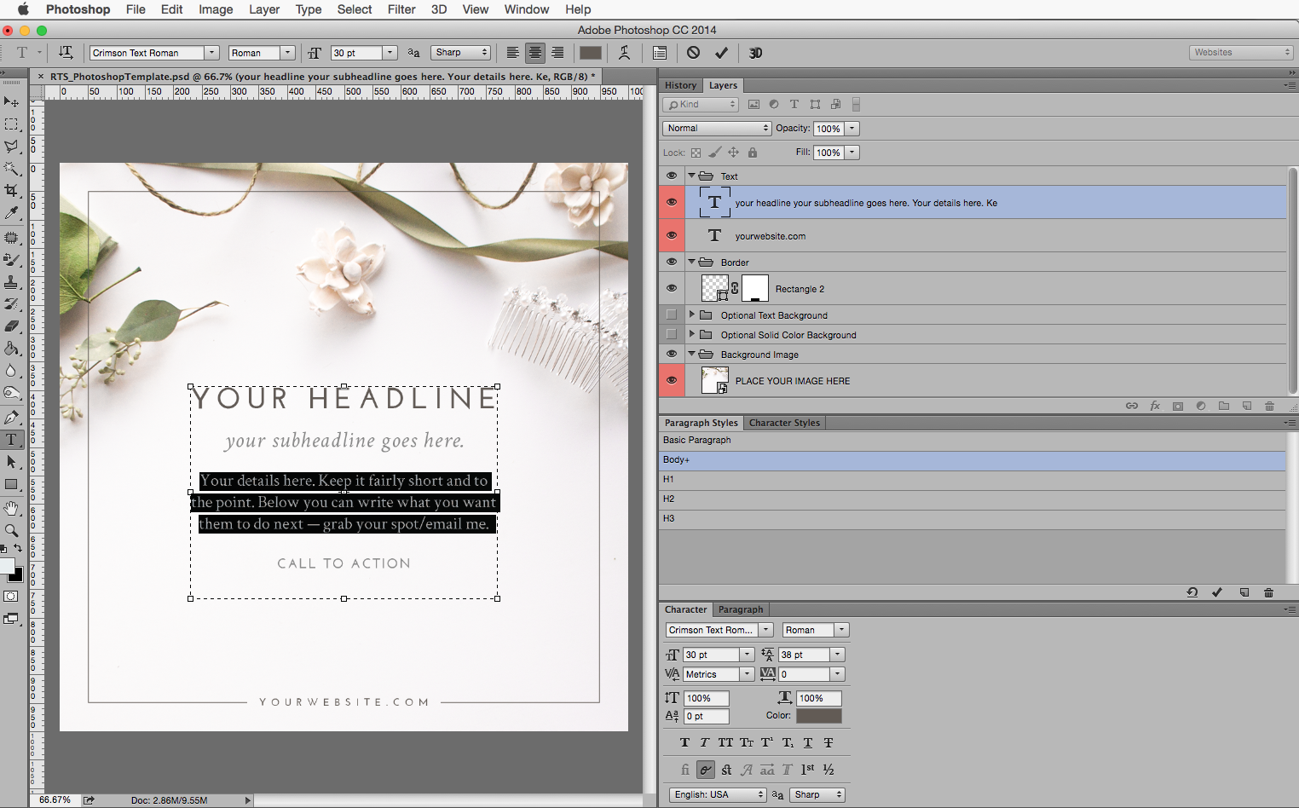The height and width of the screenshot is (808, 1299).
Task: Open layer styles with the fx icon
Action: click(x=1155, y=406)
